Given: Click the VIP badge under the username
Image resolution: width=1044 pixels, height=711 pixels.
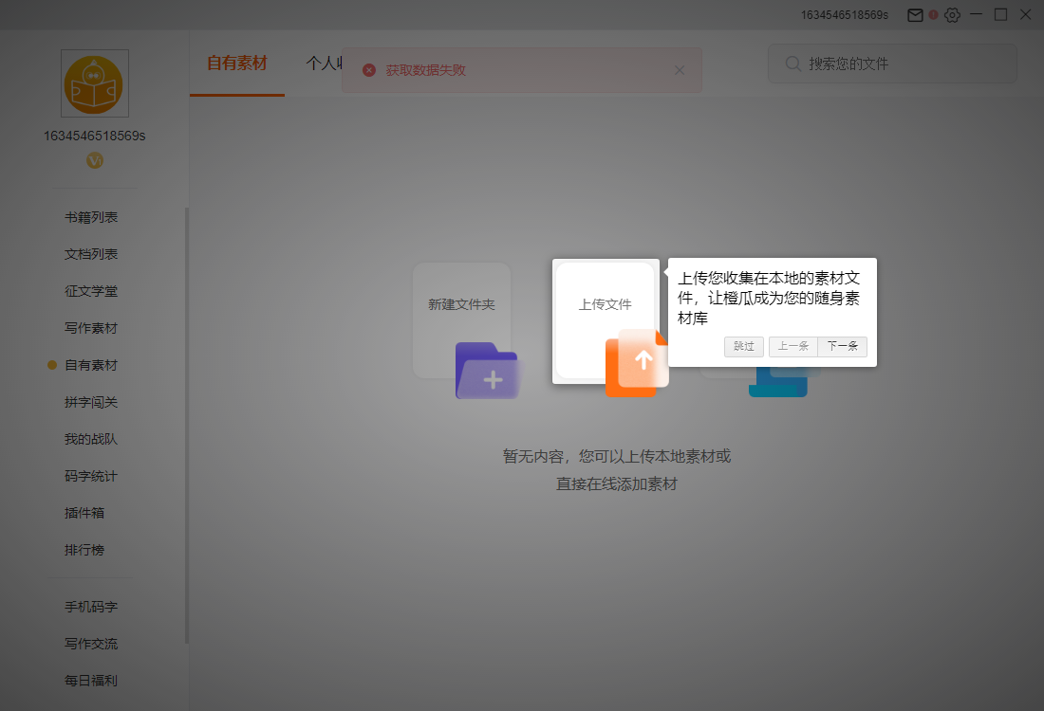Looking at the screenshot, I should 94,160.
